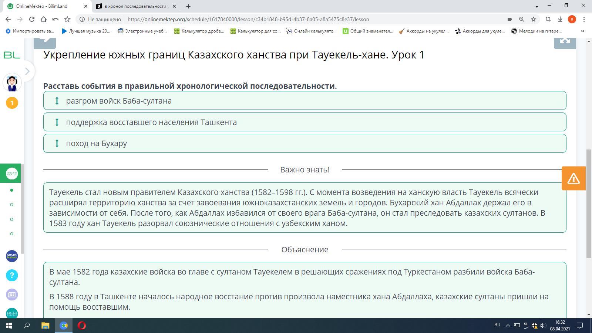View site security info icon

pyautogui.click(x=82, y=19)
